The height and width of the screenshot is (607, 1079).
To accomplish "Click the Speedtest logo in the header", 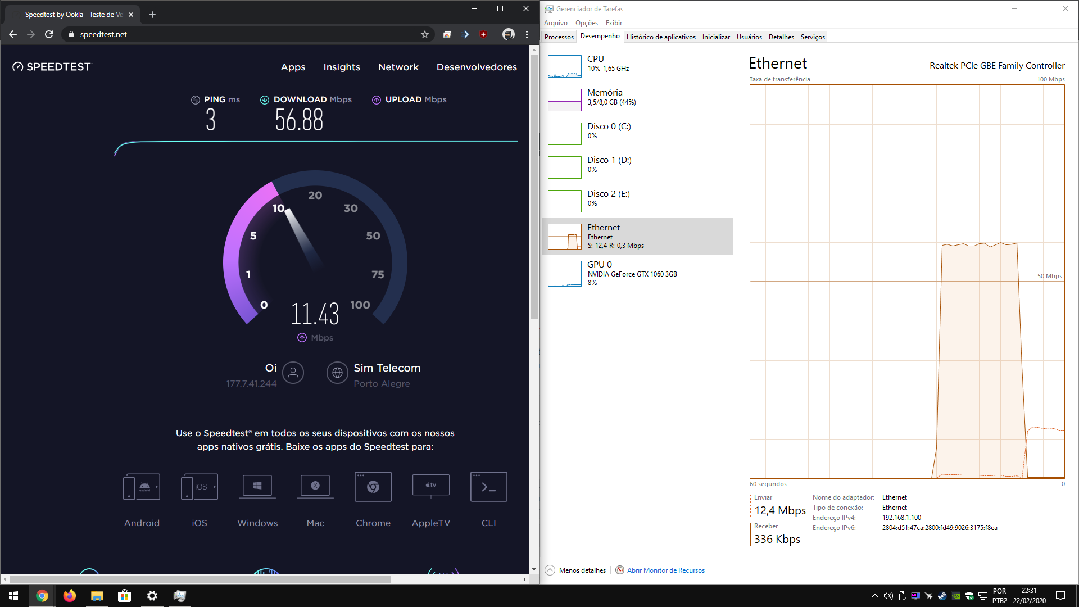I will (52, 67).
